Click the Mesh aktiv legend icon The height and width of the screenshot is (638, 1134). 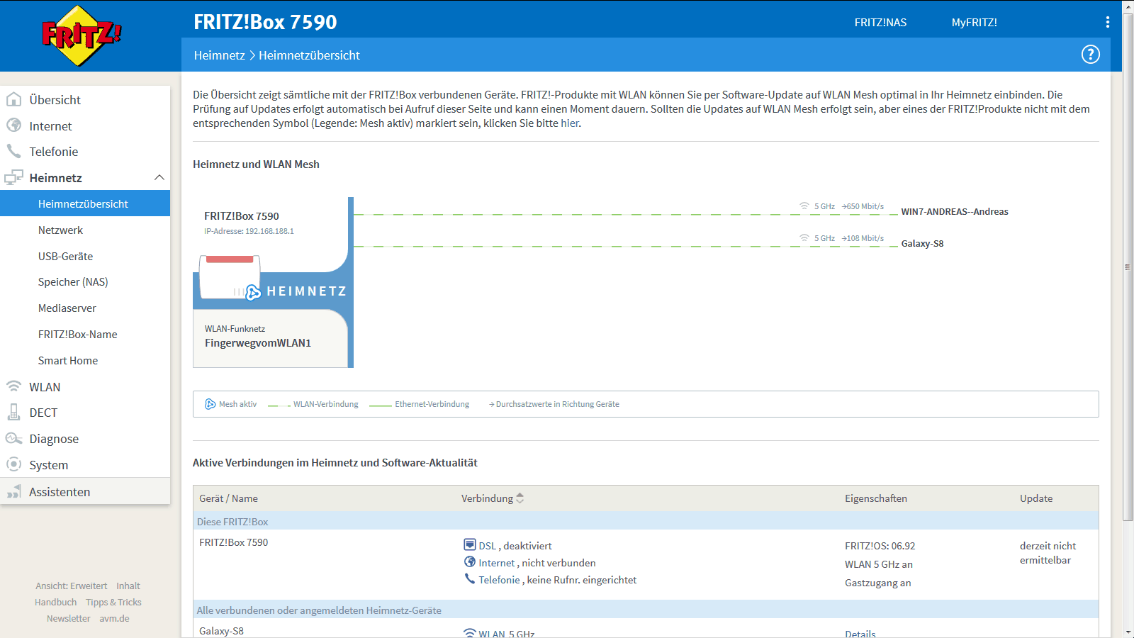click(210, 404)
